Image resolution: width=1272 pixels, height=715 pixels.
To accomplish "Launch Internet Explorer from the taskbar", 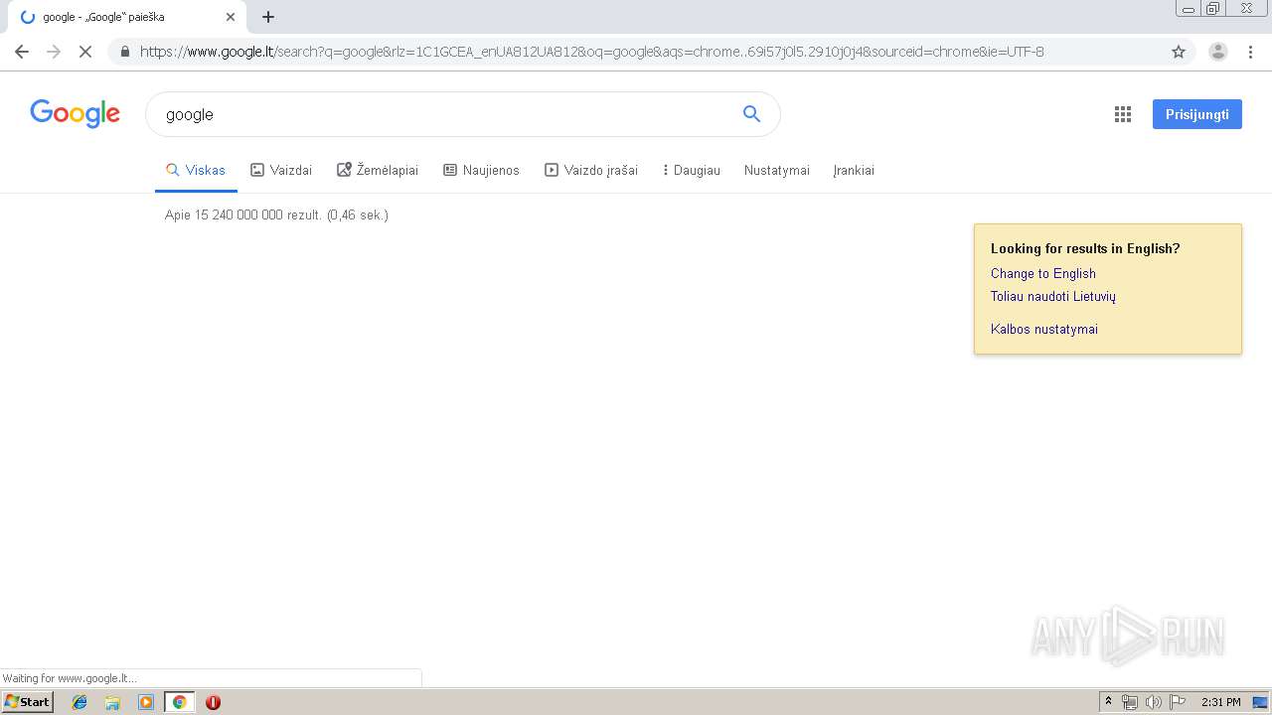I will tap(79, 702).
